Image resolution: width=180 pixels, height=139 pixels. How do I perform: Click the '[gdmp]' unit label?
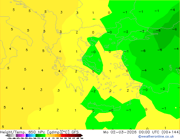[x=55, y=132]
